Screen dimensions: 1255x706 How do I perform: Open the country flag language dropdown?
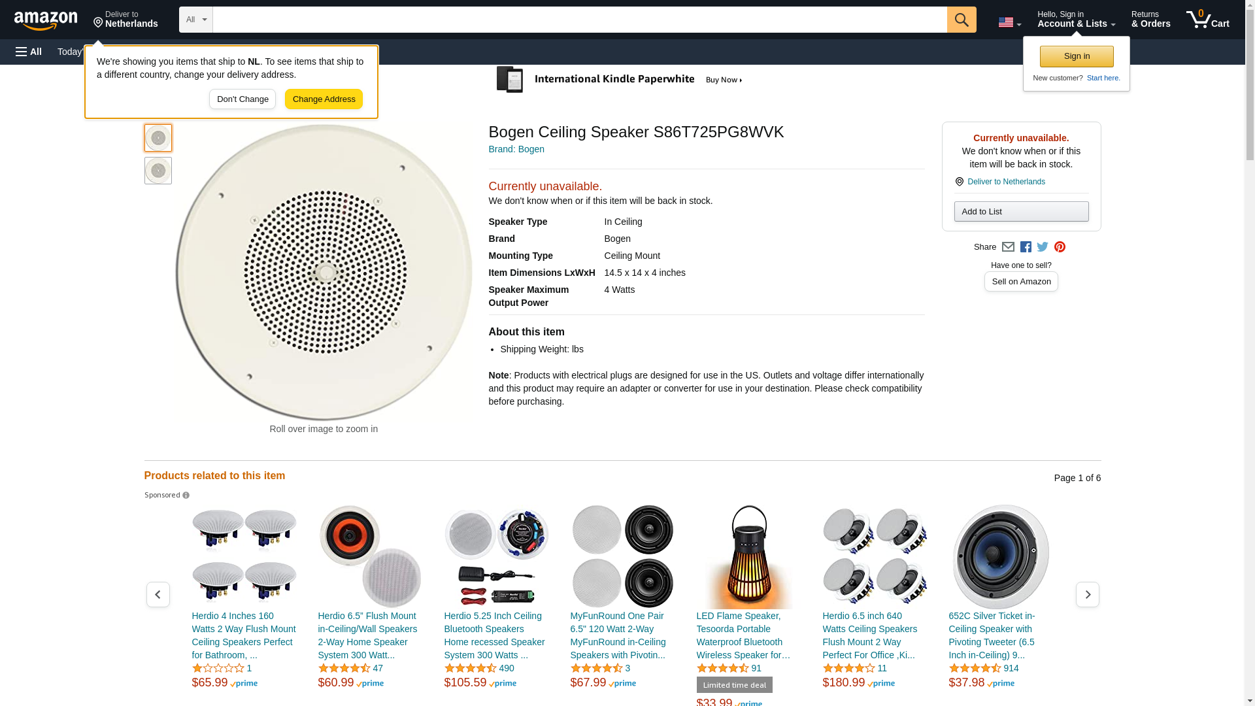click(x=1009, y=22)
